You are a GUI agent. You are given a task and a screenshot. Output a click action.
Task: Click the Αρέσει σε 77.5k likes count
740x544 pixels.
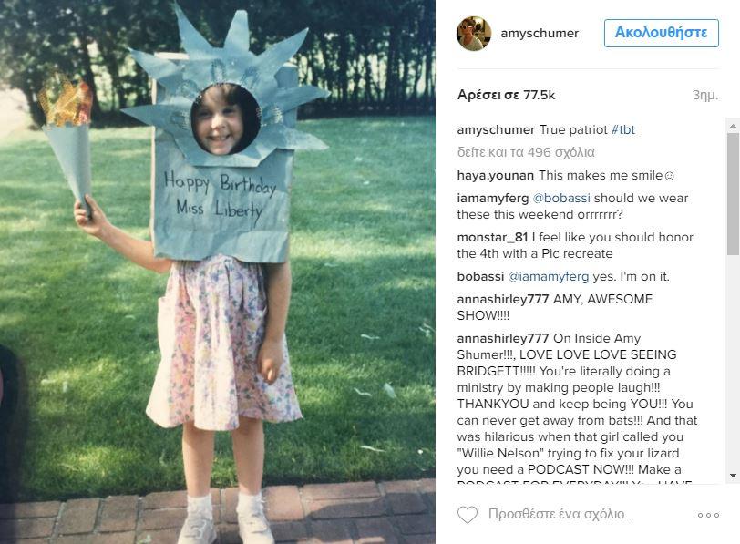click(506, 95)
